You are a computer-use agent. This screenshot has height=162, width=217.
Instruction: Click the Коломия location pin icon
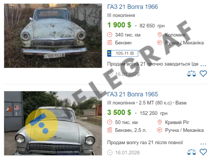click(160, 35)
